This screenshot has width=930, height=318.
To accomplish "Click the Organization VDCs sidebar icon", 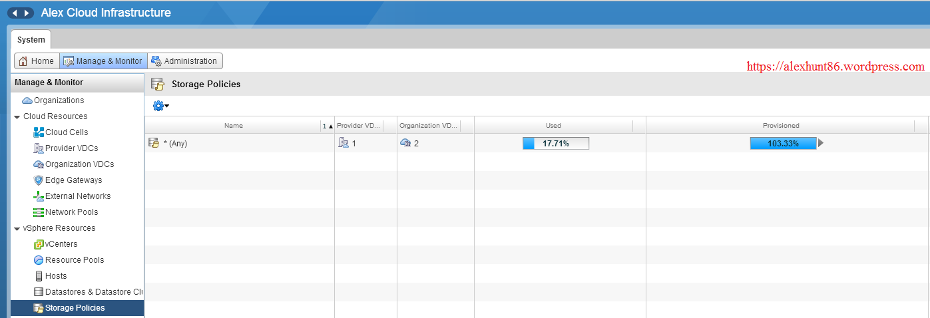I will tap(39, 164).
